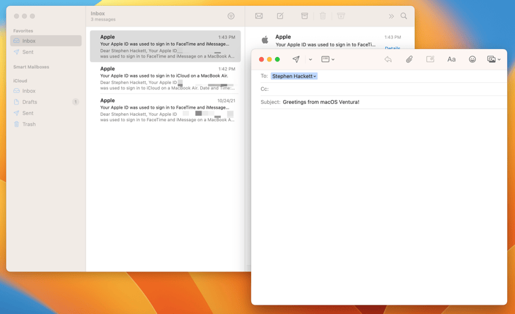Delete the message with the trash icon
The width and height of the screenshot is (515, 314).
[323, 16]
